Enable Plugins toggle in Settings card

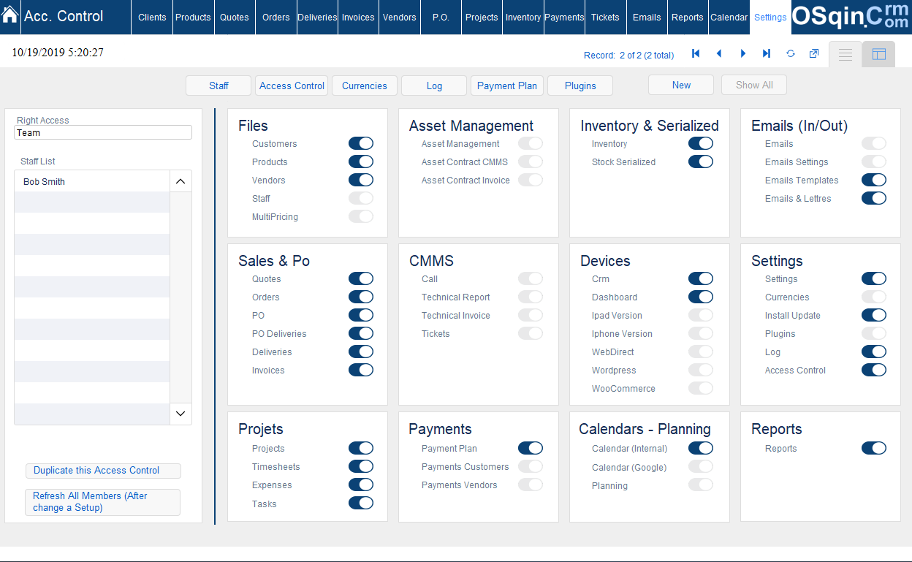point(874,334)
